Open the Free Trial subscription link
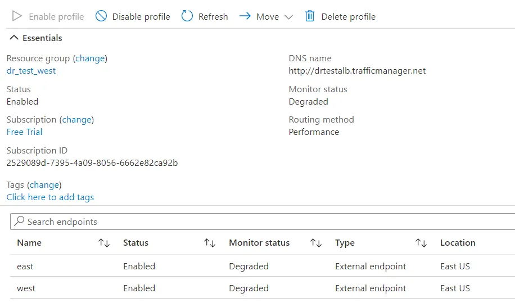This screenshot has height=307, width=515. 24,132
